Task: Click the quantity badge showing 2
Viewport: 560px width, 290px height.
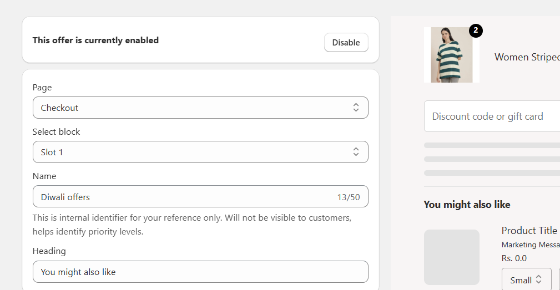Action: pos(476,30)
